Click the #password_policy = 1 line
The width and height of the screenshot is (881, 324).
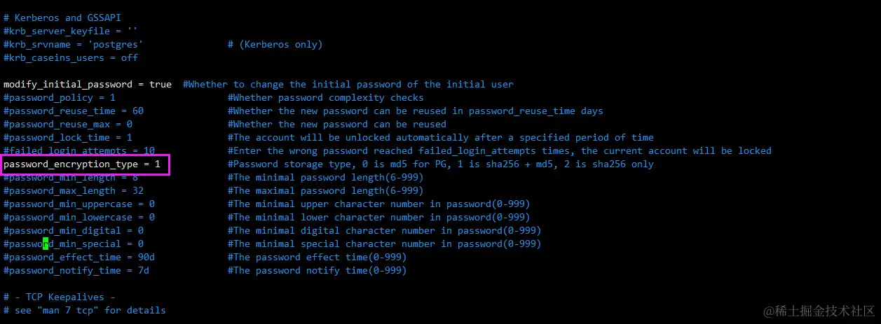(x=60, y=98)
